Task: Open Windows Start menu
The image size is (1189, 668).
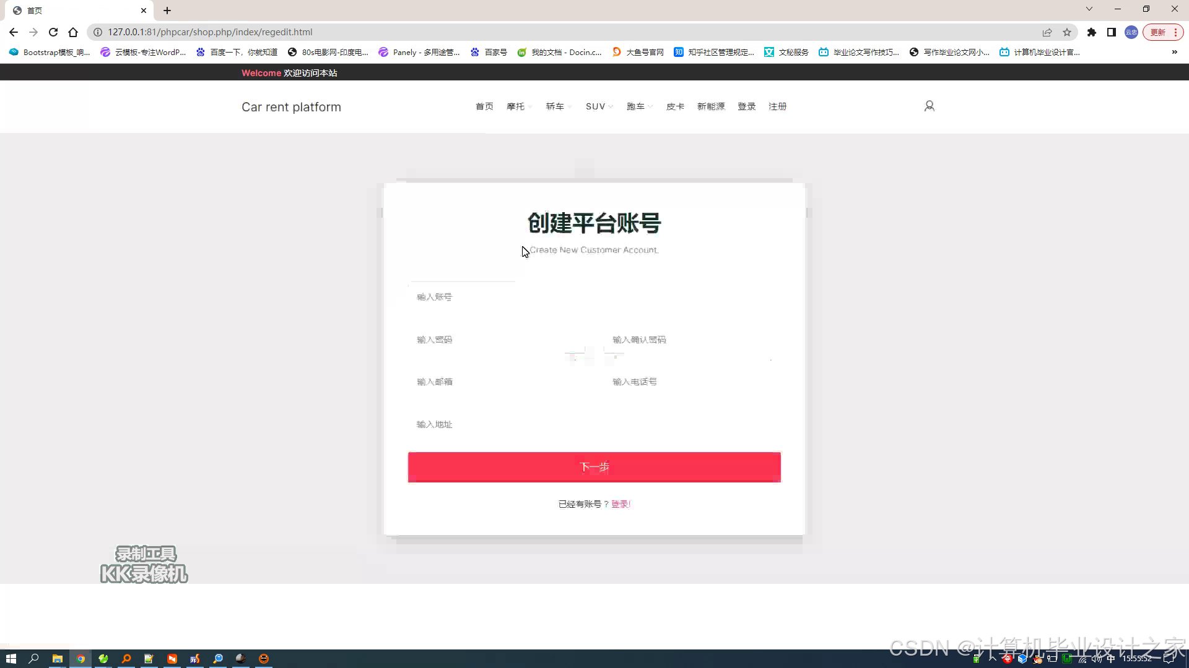Action: (x=11, y=659)
